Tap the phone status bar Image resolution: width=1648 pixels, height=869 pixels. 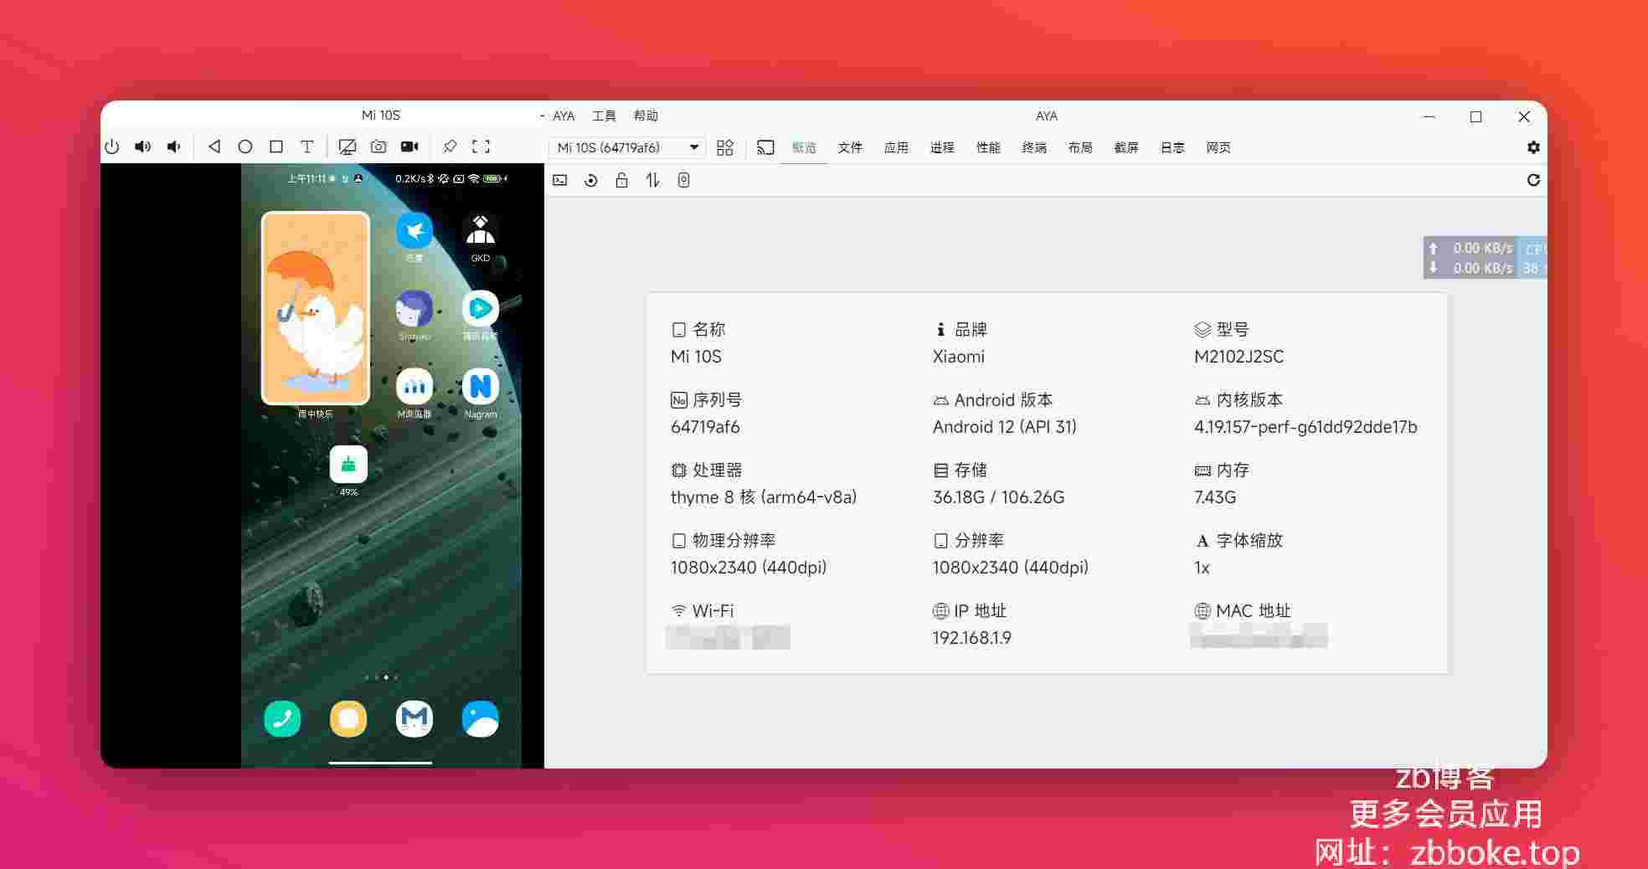tap(381, 178)
